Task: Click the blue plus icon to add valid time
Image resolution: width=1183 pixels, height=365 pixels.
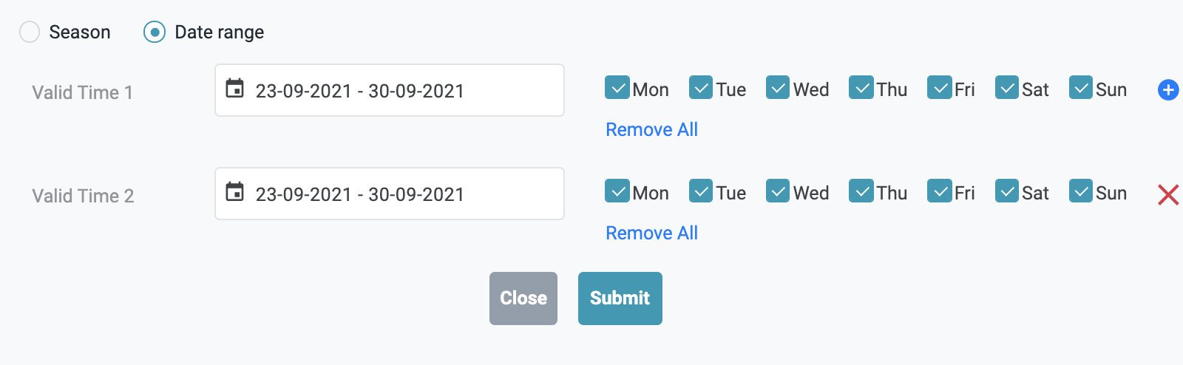Action: [1167, 90]
